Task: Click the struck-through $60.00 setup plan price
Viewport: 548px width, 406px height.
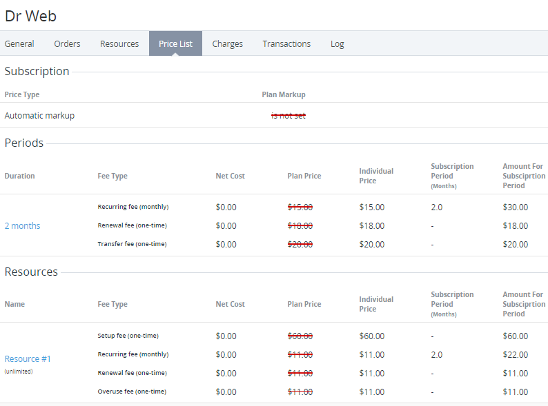Action: point(300,336)
